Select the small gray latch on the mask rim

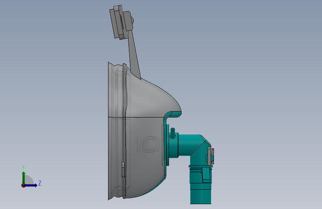(123, 170)
